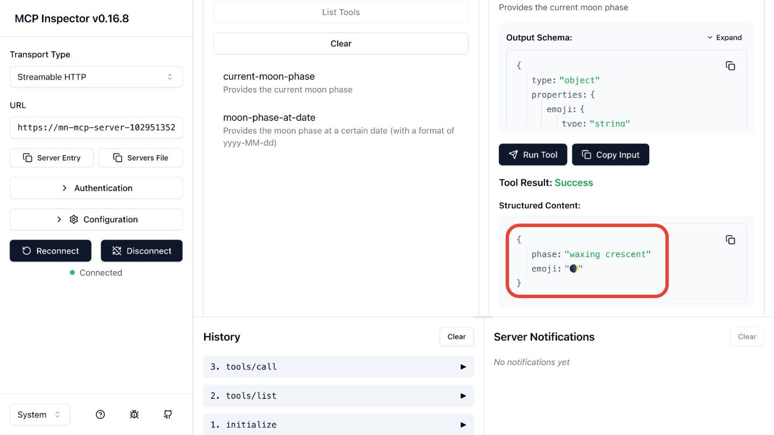The height and width of the screenshot is (435, 774).
Task: Click the Copy Input button
Action: click(610, 155)
